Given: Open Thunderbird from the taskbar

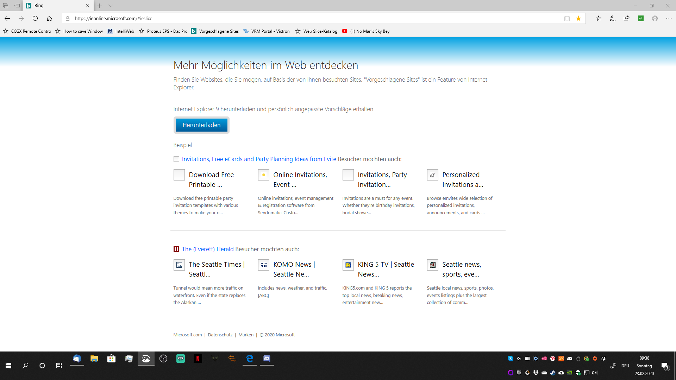Looking at the screenshot, I should [77, 359].
